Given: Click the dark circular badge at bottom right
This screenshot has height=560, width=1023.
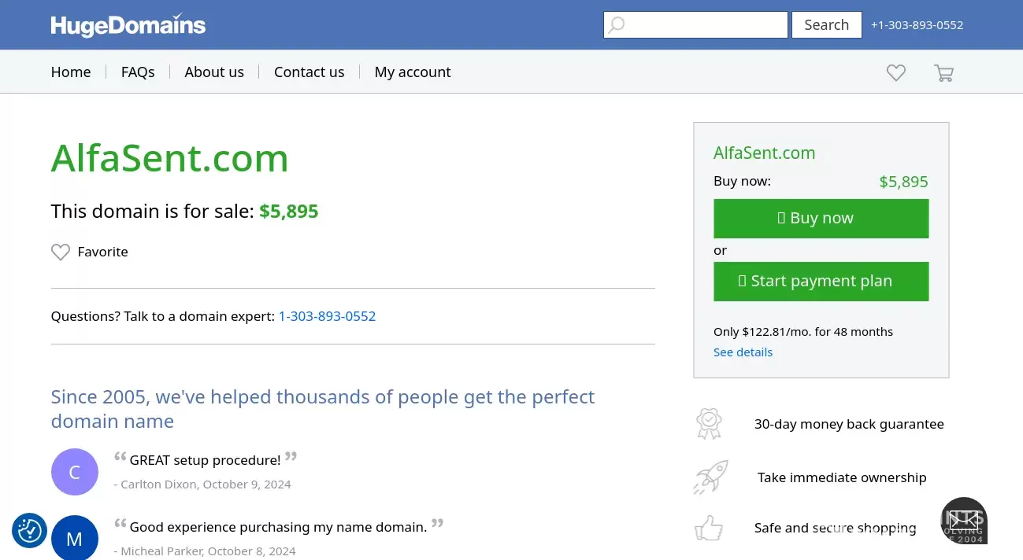Looking at the screenshot, I should pos(964,521).
